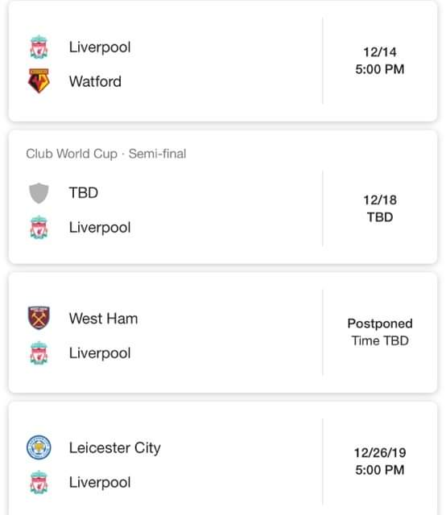
Task: Open the West Ham team name
Action: (104, 319)
